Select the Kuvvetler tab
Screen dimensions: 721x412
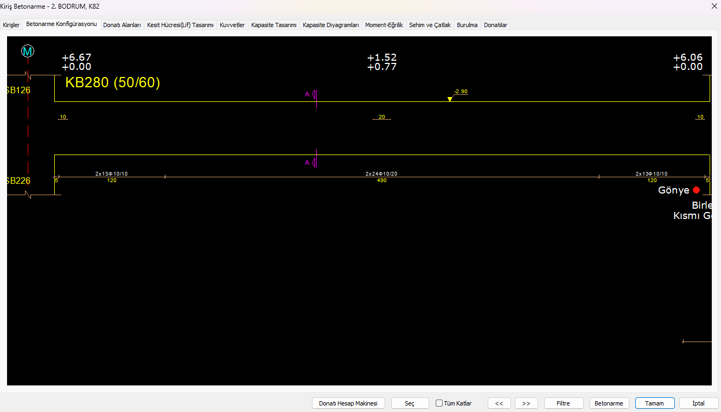(232, 25)
